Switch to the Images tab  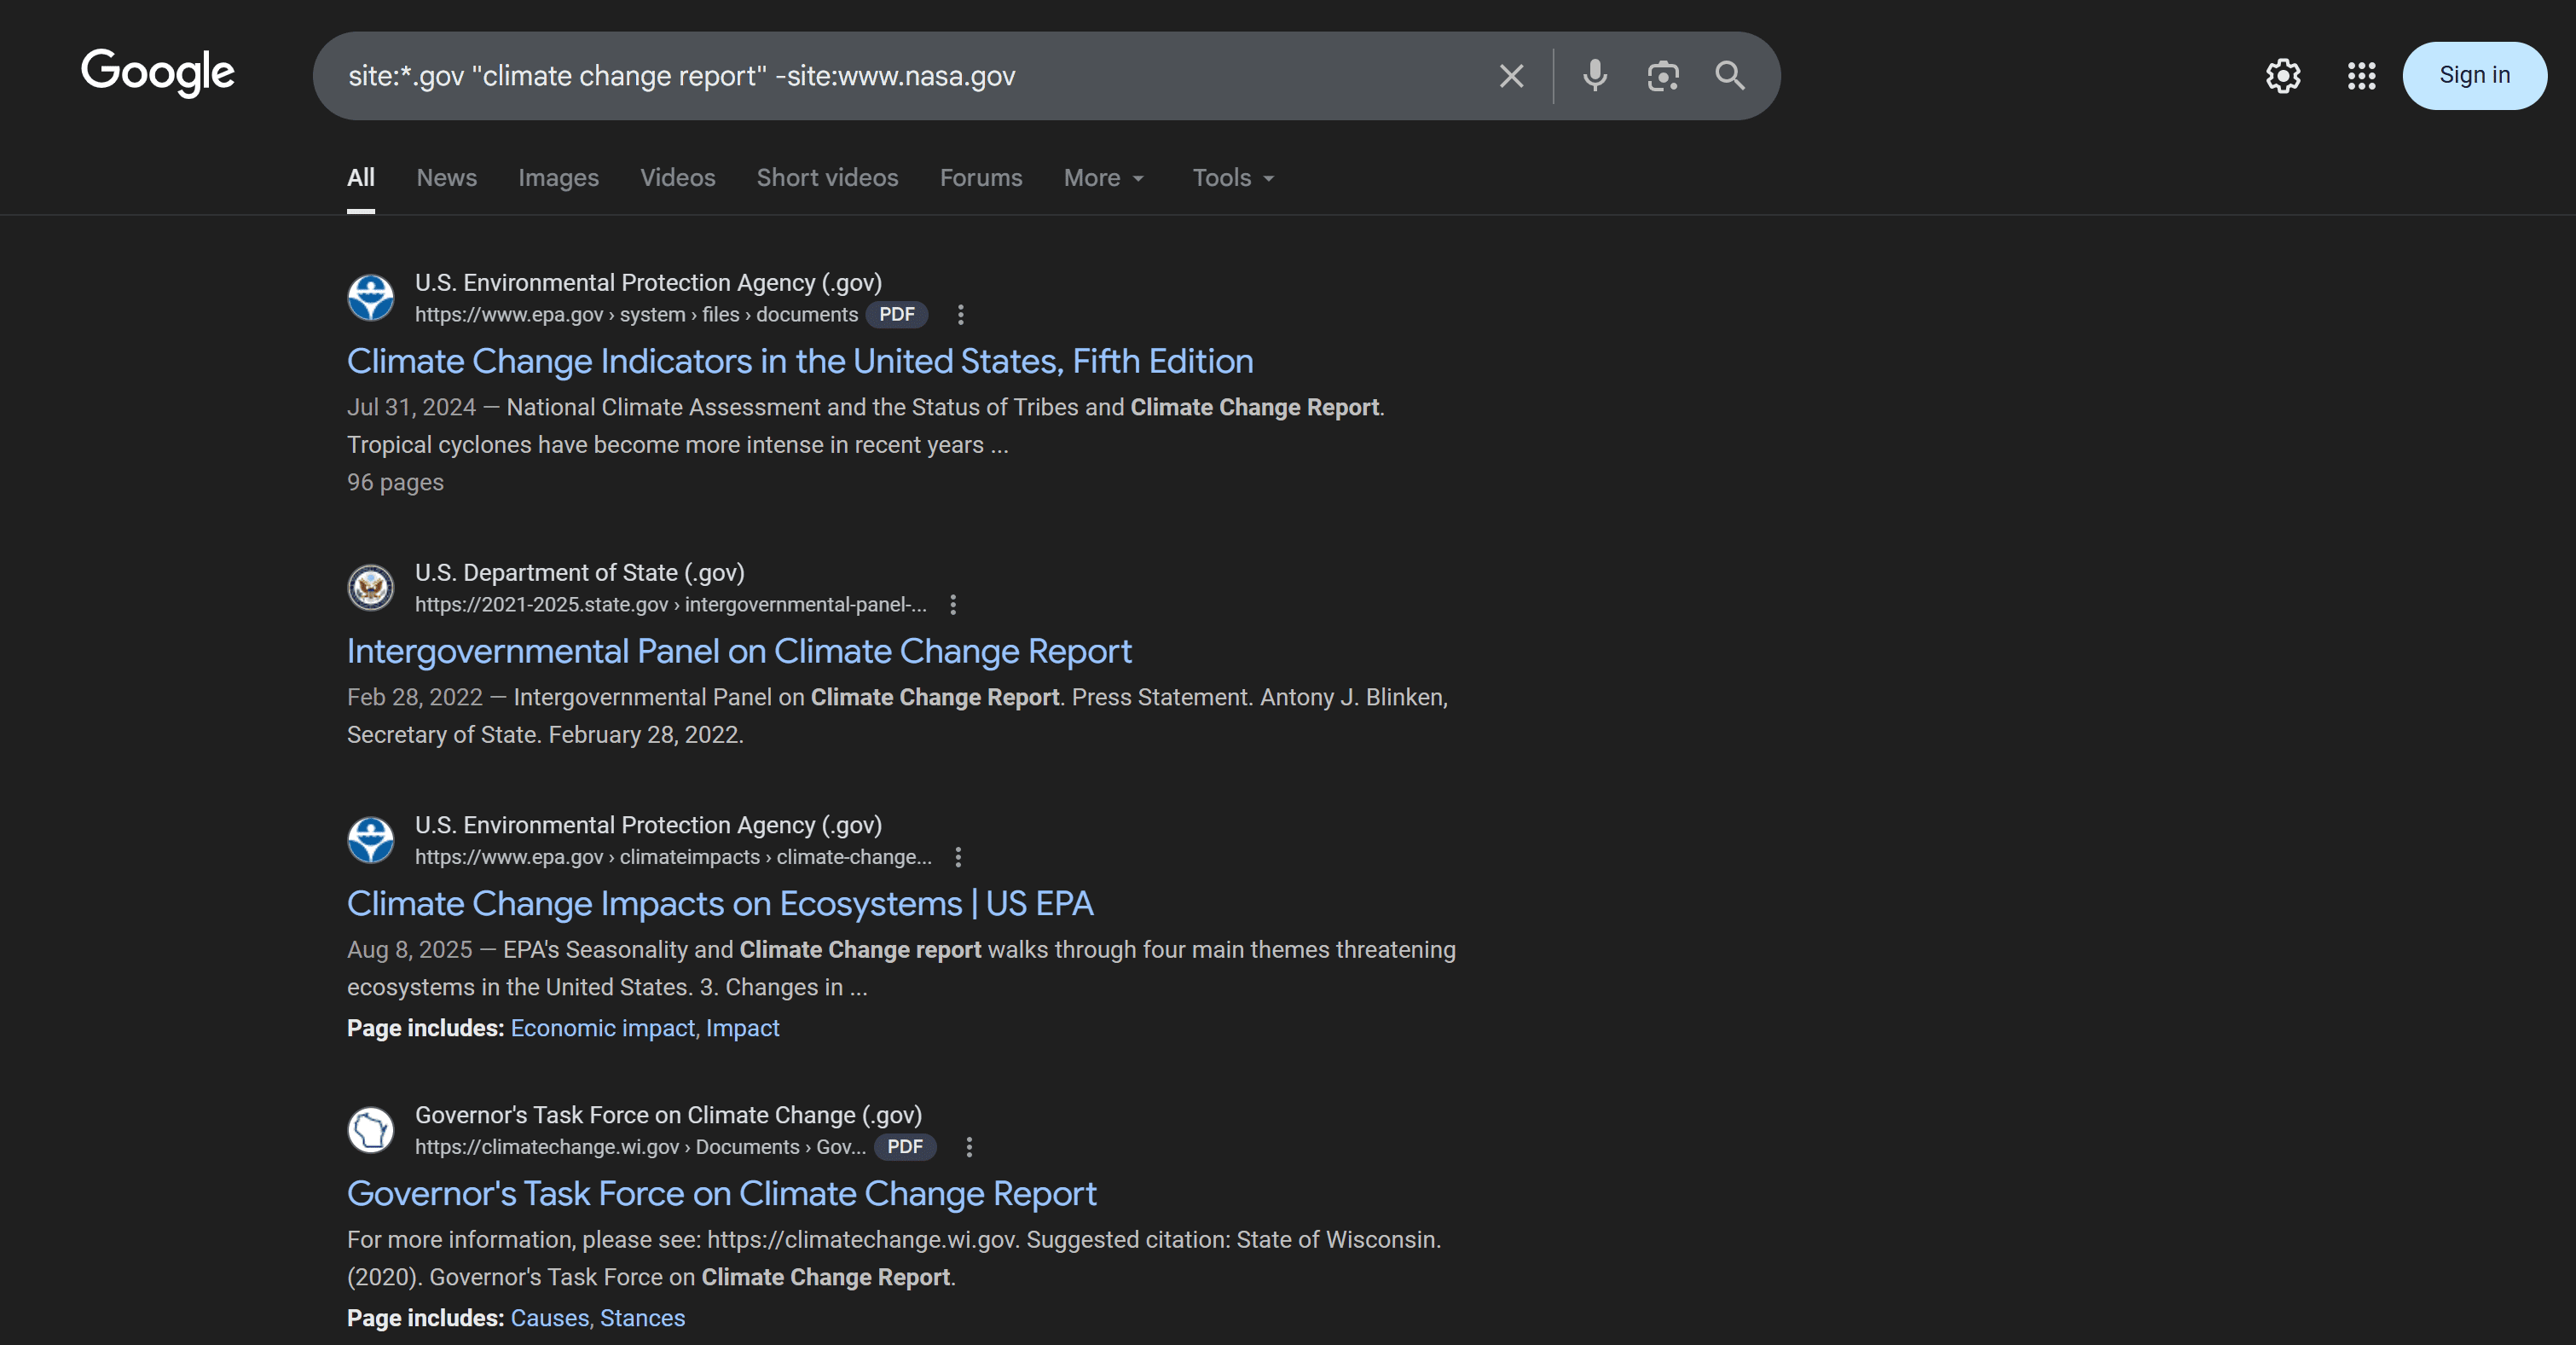tap(558, 177)
